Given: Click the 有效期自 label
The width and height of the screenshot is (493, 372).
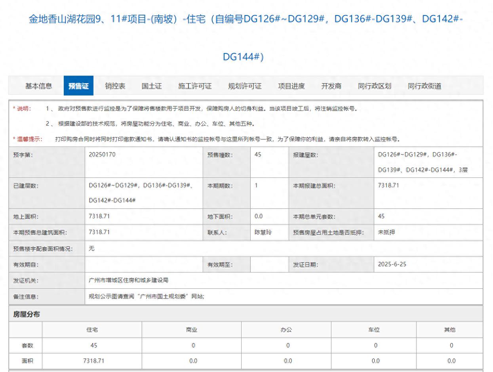Looking at the screenshot, I should coord(26,265).
